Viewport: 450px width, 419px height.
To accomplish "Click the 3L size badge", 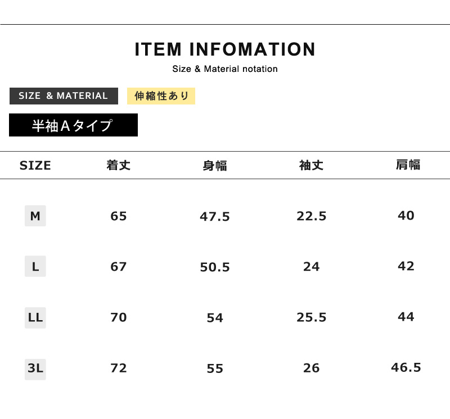I will click(x=35, y=368).
